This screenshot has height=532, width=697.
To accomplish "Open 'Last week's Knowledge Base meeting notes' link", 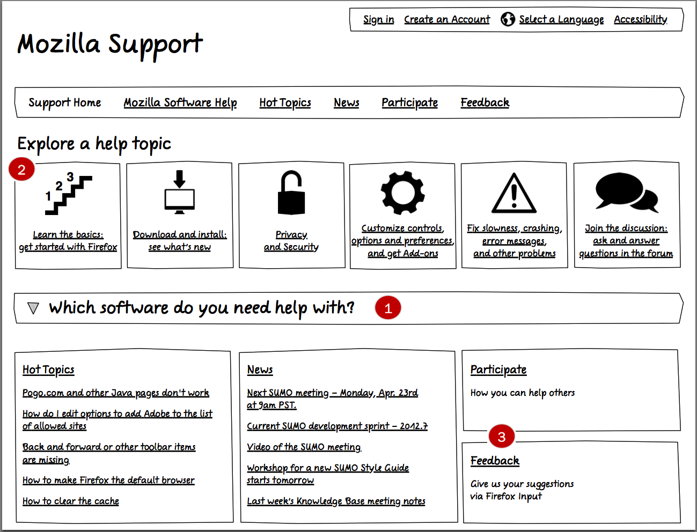I will point(336,501).
